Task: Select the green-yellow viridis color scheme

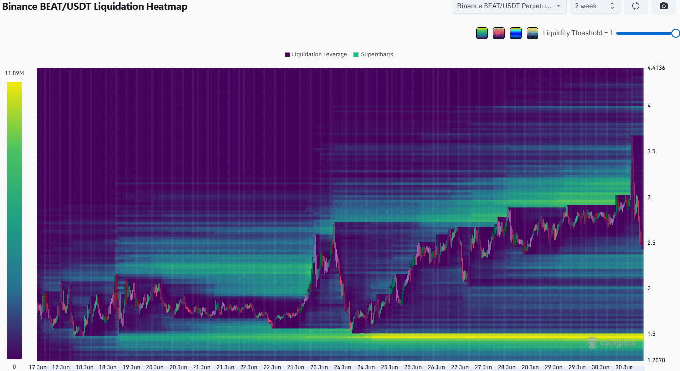Action: (x=482, y=33)
